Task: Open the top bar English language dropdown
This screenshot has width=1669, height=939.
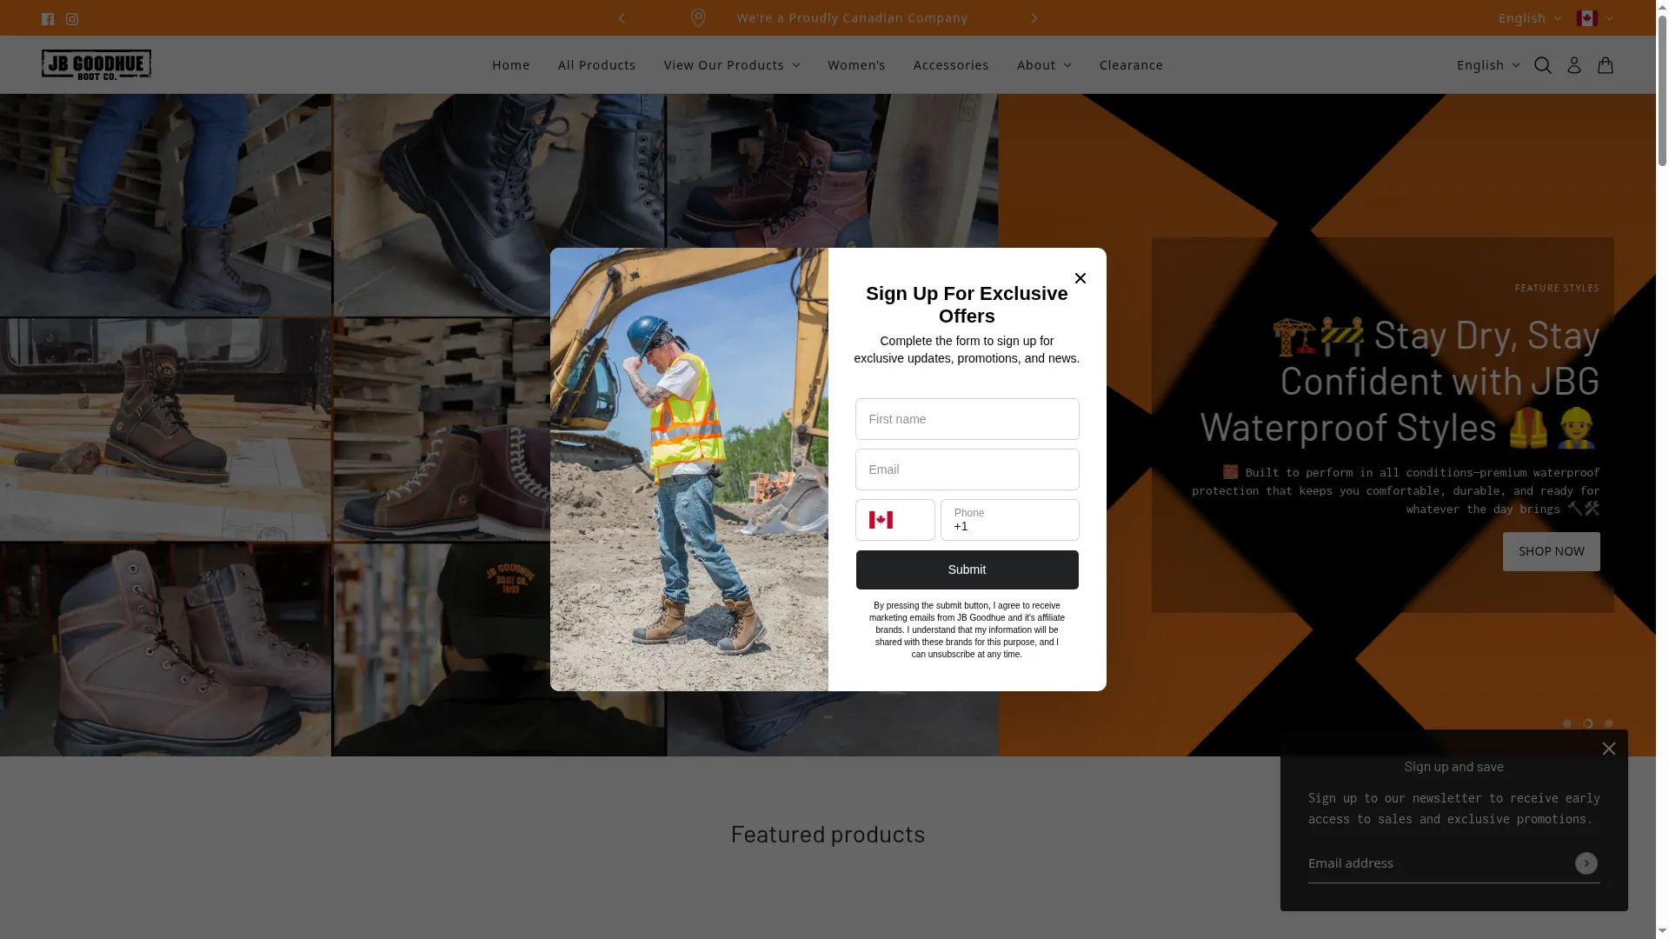Action: [1530, 18]
